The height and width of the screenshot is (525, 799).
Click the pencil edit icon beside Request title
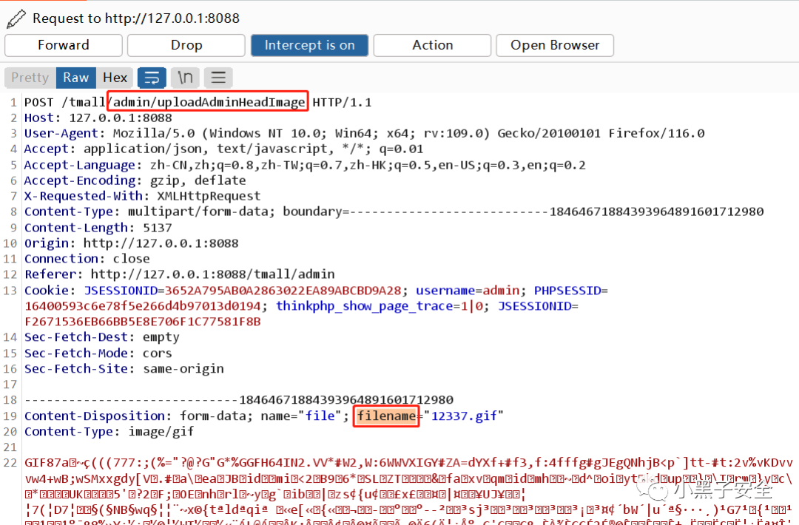tap(16, 18)
